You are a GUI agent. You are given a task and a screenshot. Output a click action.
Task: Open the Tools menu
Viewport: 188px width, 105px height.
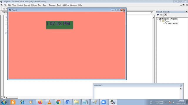(x=59, y=5)
